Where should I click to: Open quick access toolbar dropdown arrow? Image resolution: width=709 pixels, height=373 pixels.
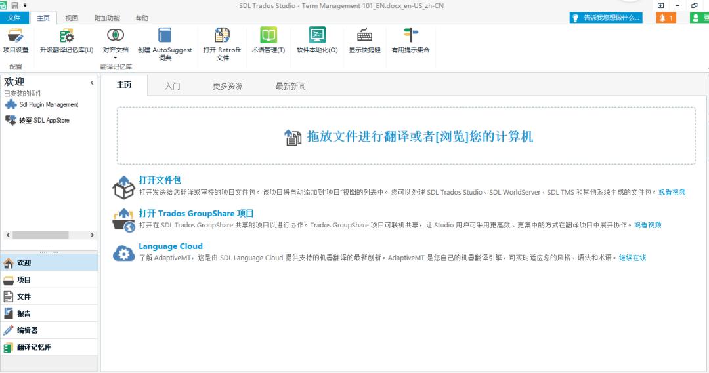(25, 5)
